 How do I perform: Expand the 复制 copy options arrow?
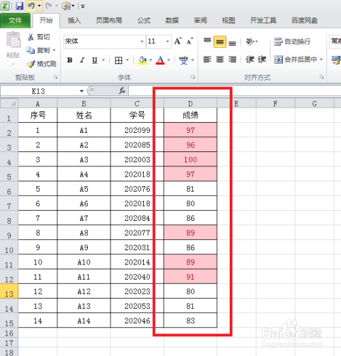(x=54, y=50)
